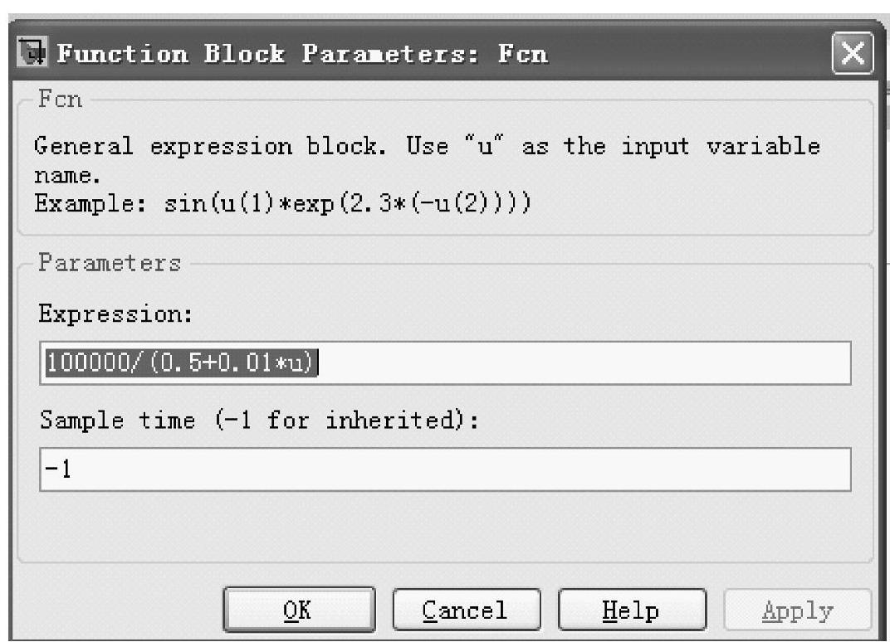890x642 pixels.
Task: Click the highlighted expression text 100000/(0.5+0.01*u)
Action: (180, 363)
